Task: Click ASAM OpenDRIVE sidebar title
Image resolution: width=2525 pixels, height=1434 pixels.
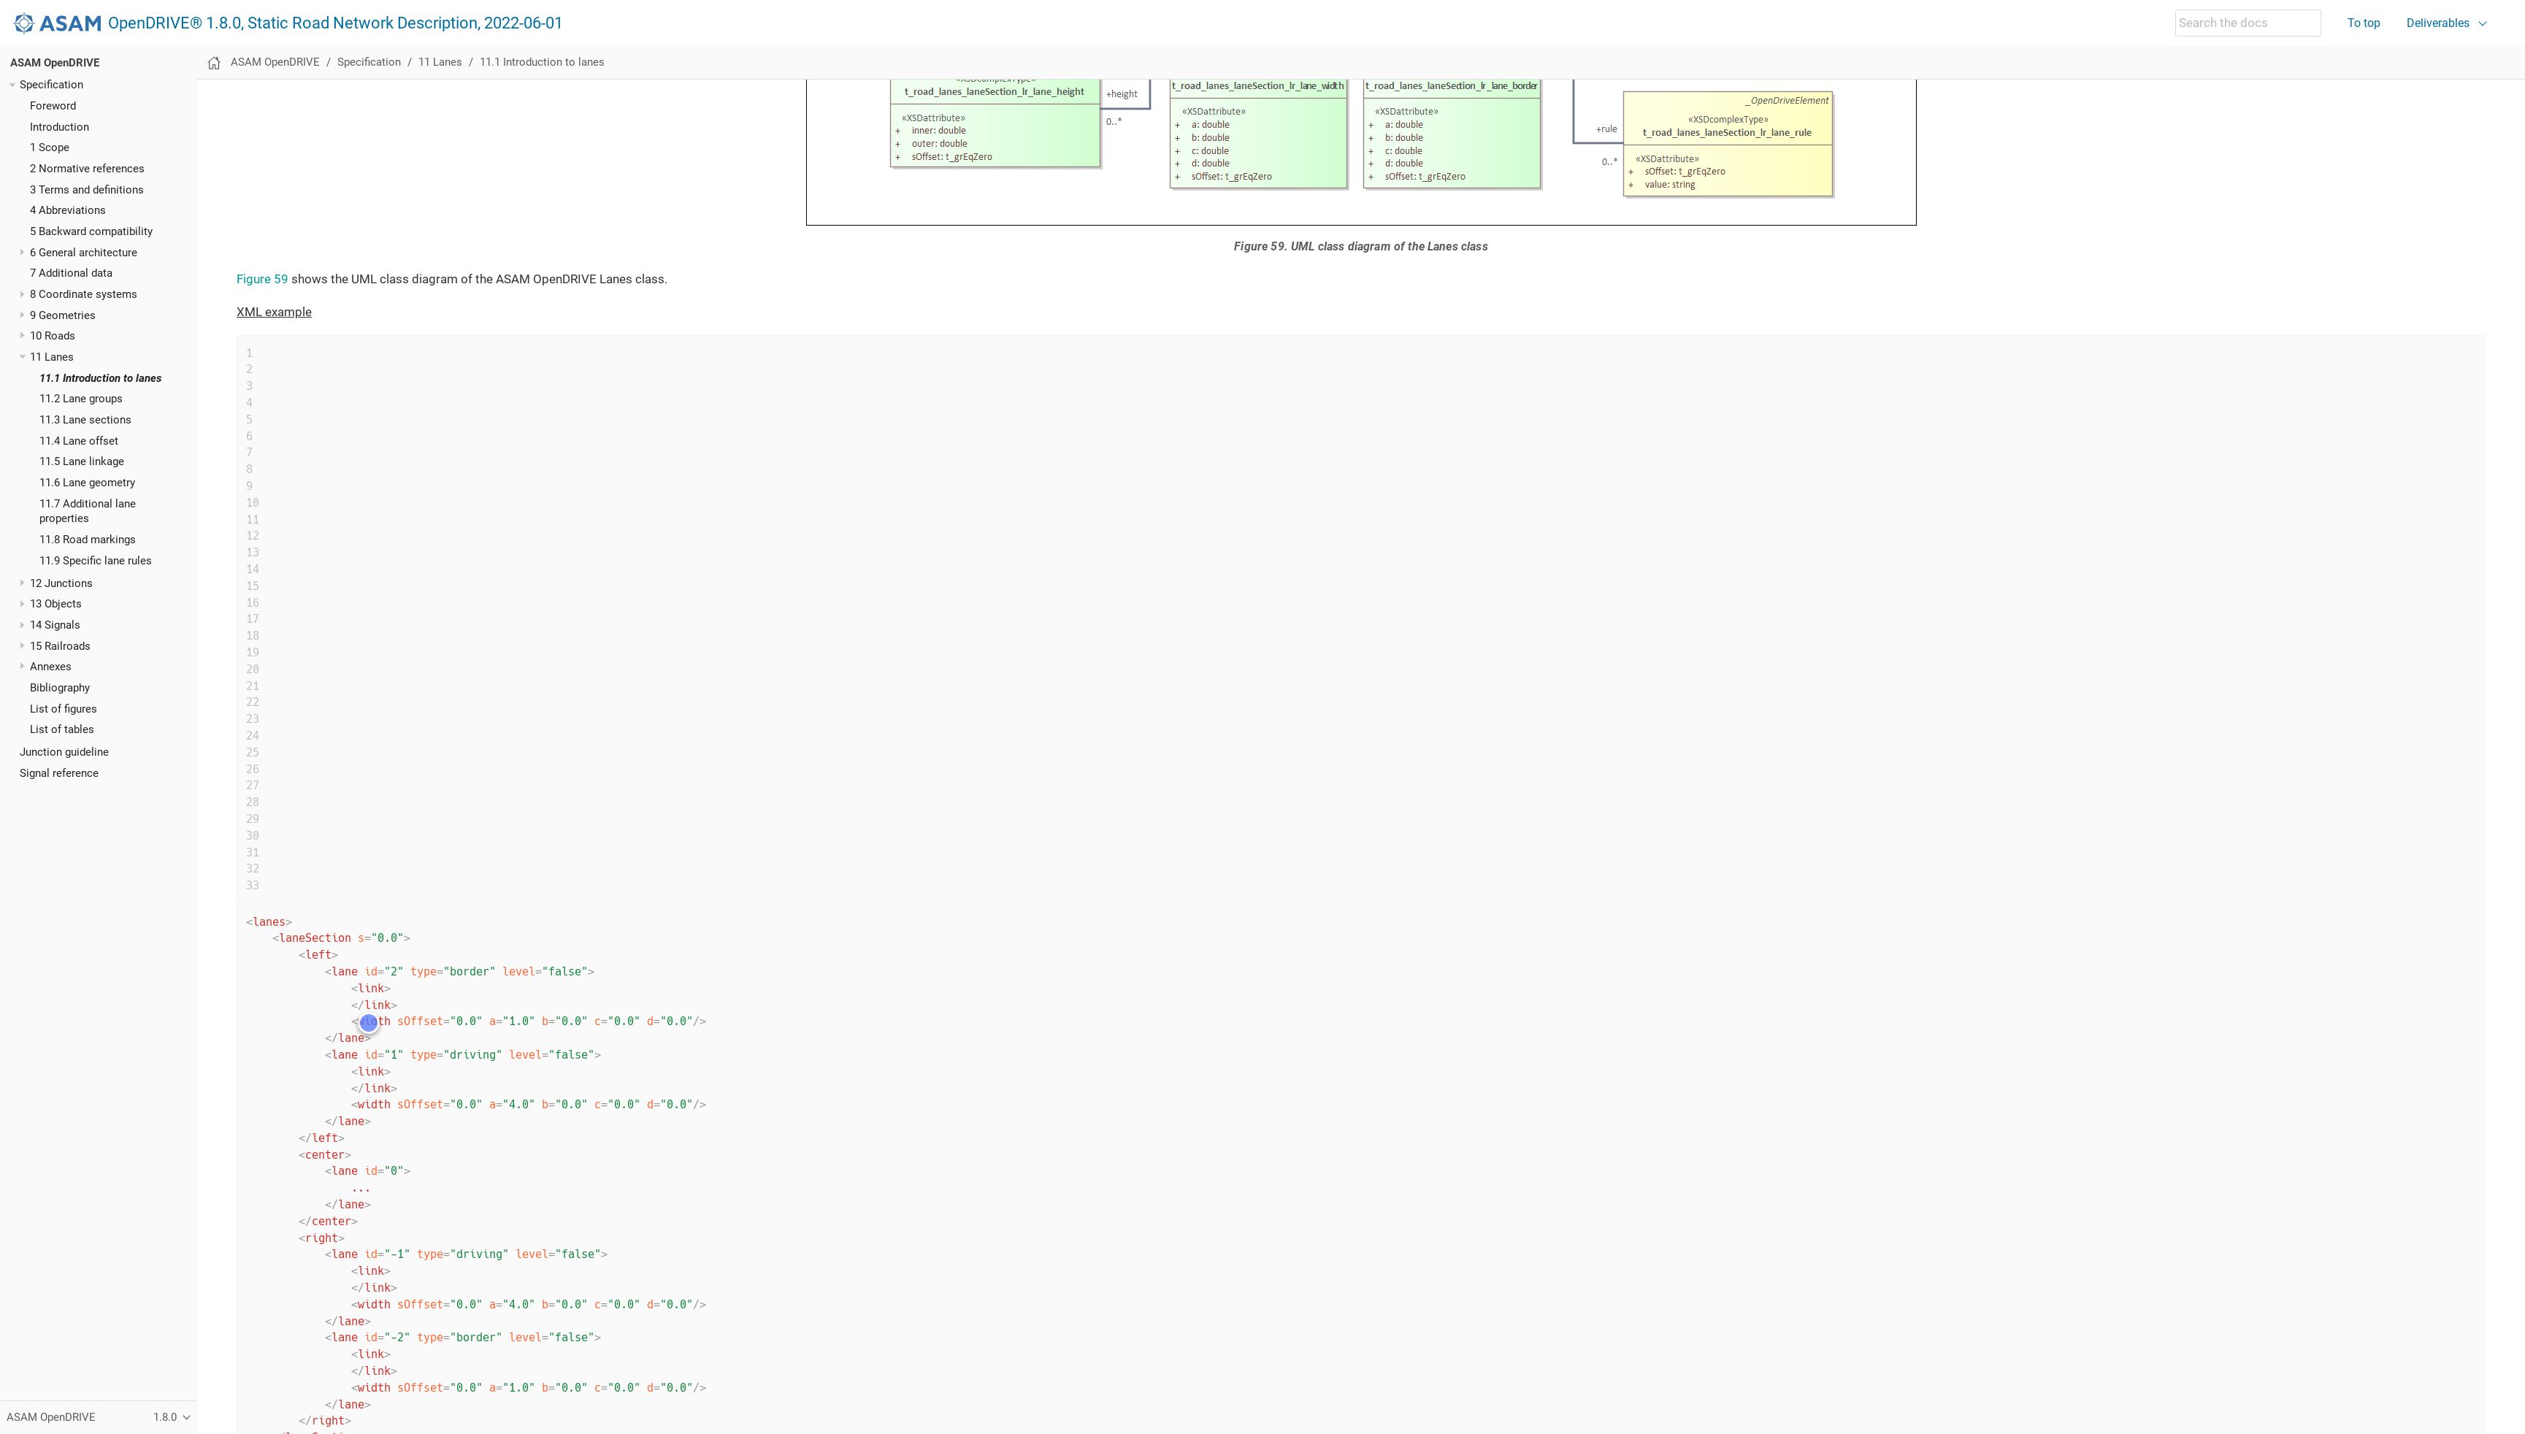Action: 54,63
